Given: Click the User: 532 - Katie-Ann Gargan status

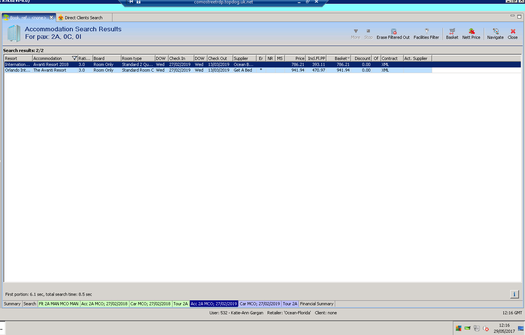Looking at the screenshot, I should [x=236, y=313].
